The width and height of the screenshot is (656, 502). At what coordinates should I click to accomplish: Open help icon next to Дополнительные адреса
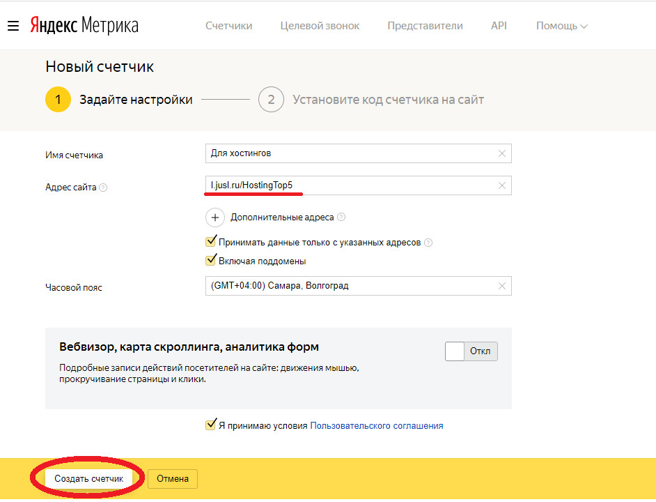click(x=341, y=218)
